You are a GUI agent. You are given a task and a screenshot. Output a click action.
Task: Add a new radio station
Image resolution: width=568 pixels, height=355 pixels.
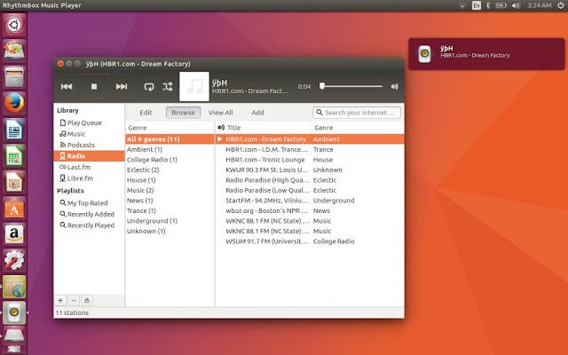click(x=257, y=113)
